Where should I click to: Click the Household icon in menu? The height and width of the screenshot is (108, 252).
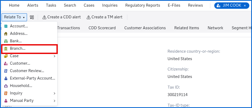[x=6, y=86]
